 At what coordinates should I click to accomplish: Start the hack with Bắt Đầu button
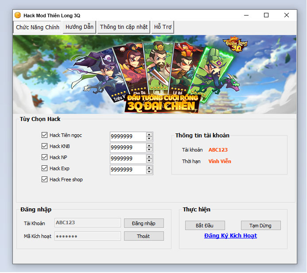point(205,226)
